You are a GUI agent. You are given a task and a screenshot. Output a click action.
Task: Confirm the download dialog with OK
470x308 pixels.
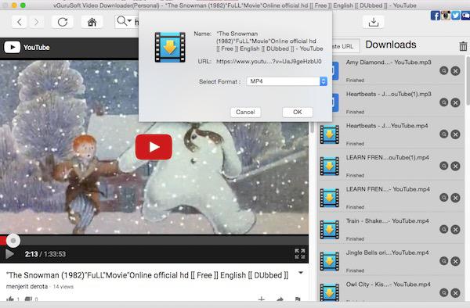tap(298, 112)
